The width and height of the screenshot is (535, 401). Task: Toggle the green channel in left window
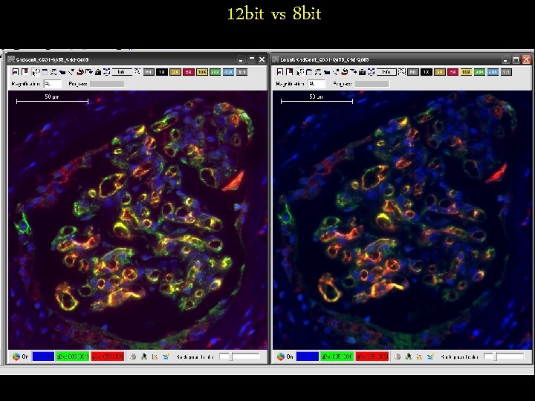coord(72,356)
